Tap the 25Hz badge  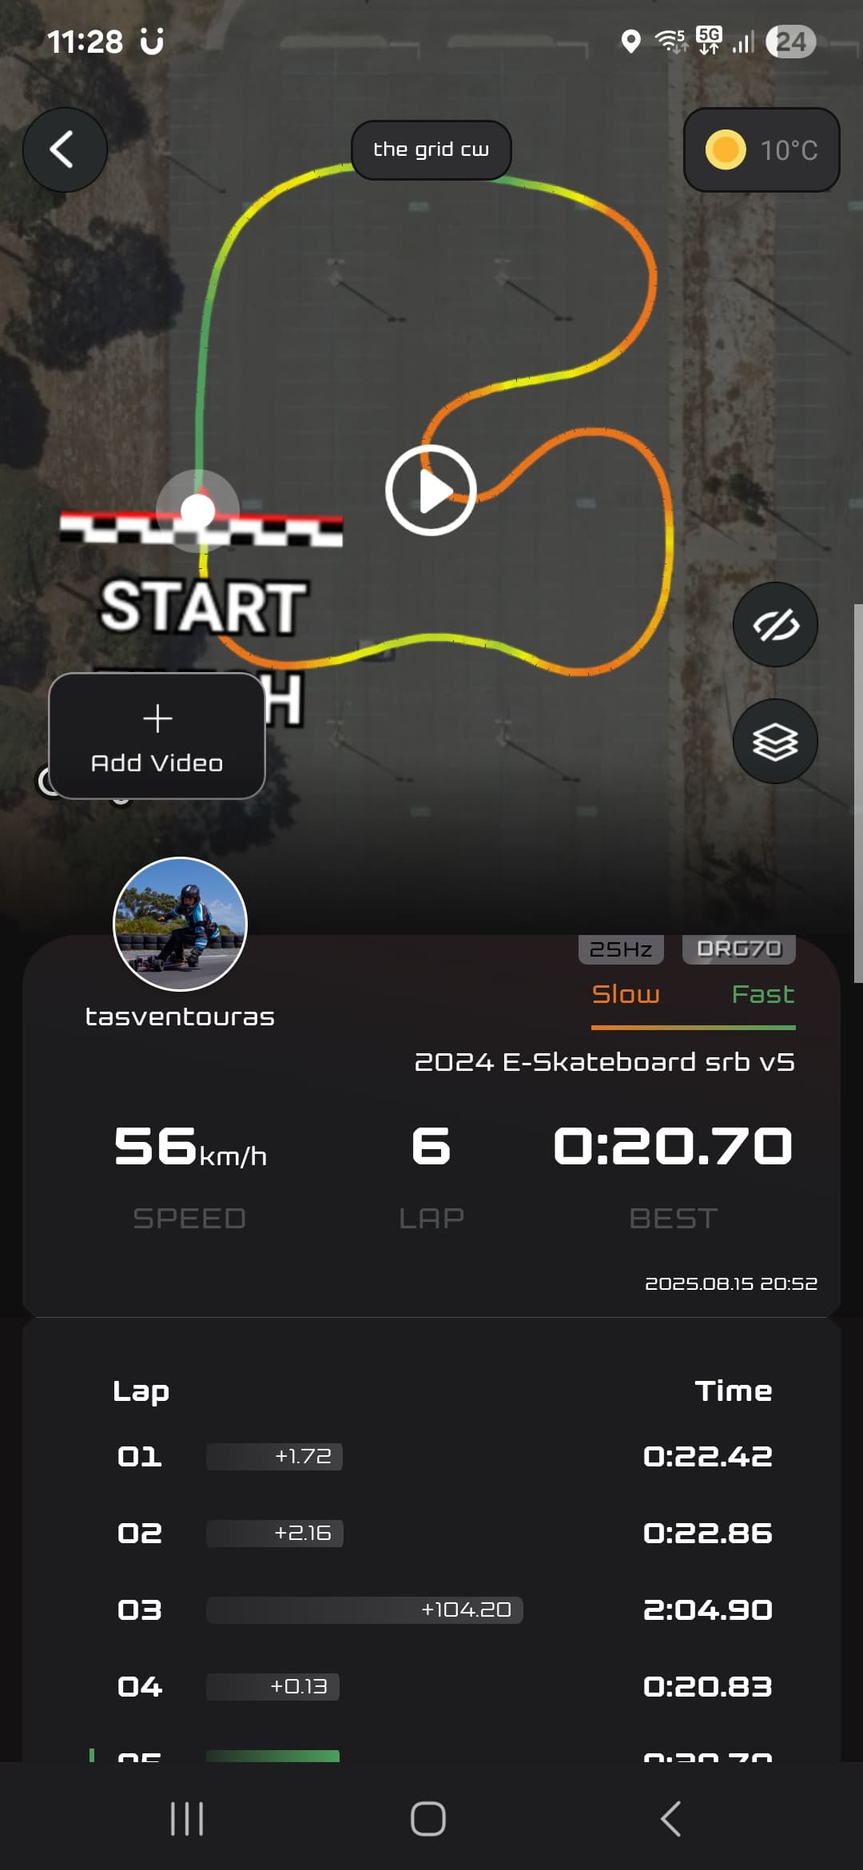coord(621,949)
